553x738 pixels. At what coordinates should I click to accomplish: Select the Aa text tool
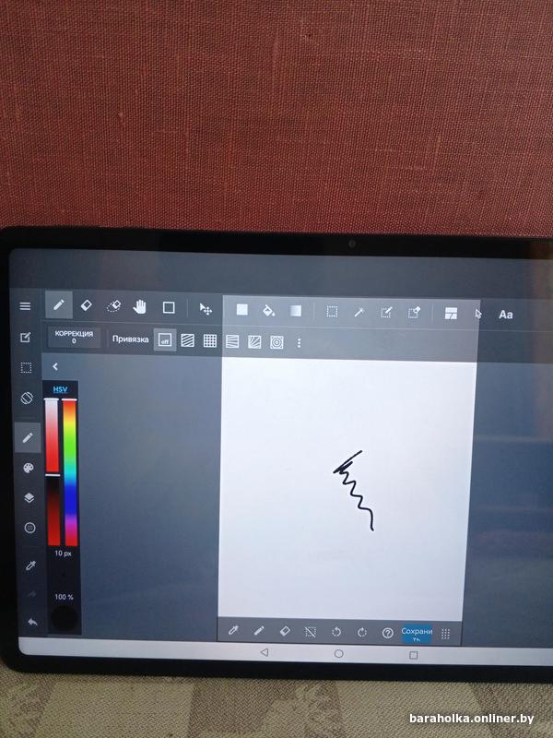click(505, 315)
